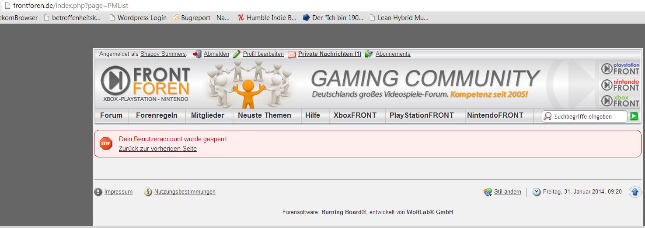Click the pencil icon beside Profil bearbeiten
645x228 pixels.
(x=237, y=54)
